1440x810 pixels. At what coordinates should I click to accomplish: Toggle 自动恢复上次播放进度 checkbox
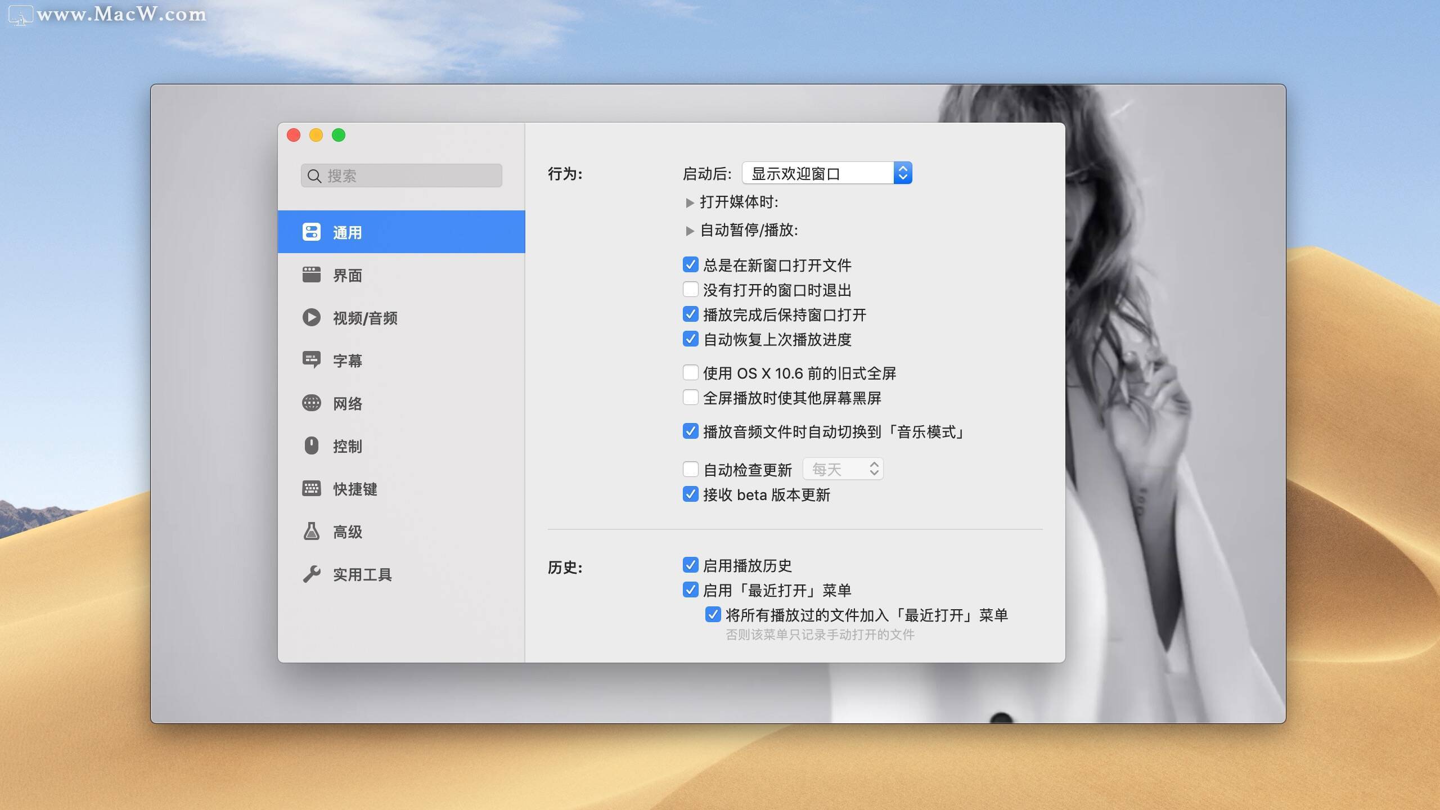(x=690, y=339)
